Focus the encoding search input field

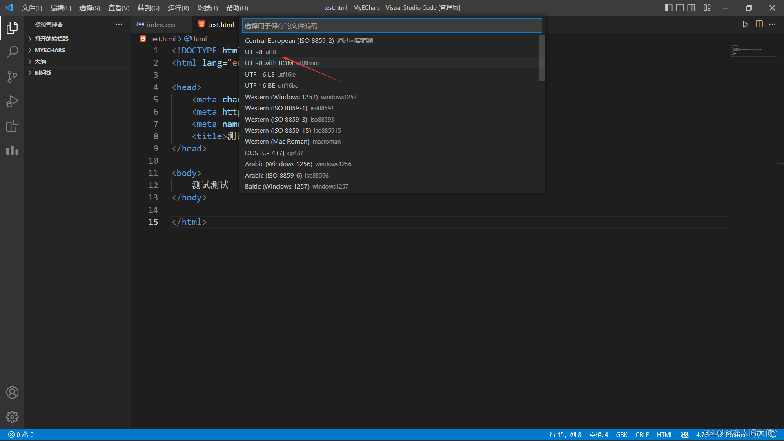[392, 26]
